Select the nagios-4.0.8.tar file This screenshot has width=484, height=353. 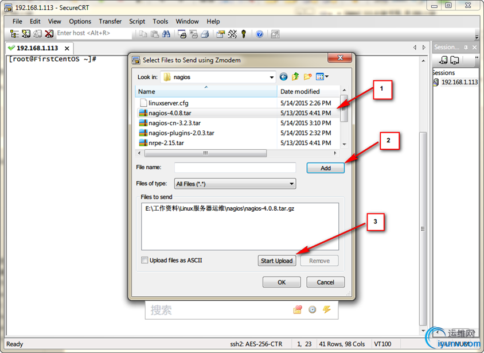pos(170,113)
